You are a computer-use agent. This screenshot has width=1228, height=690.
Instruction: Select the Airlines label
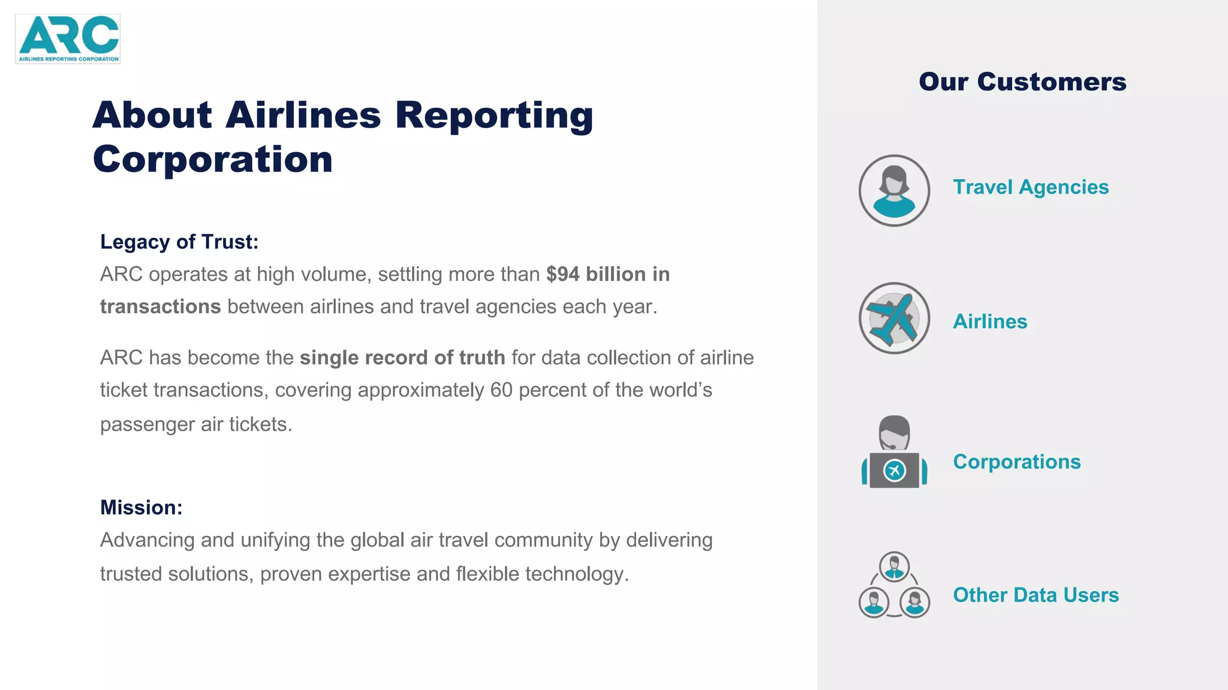tap(990, 321)
